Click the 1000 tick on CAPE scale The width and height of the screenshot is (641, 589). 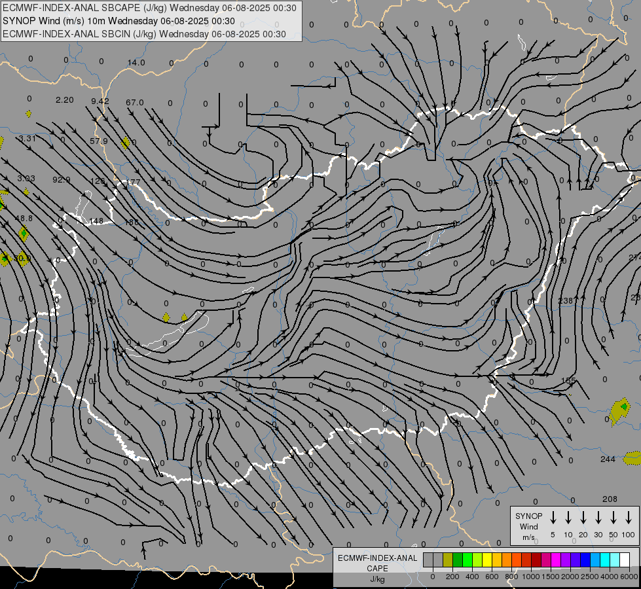click(x=530, y=577)
